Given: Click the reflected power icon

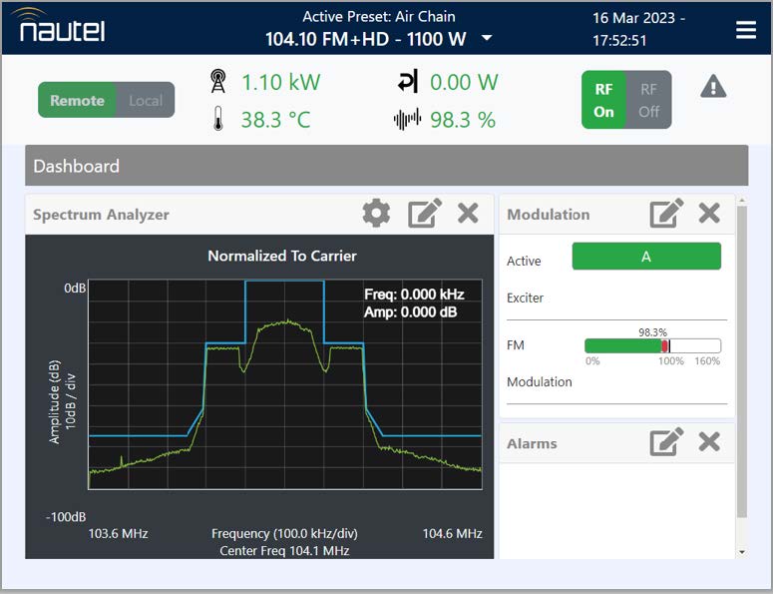Looking at the screenshot, I should [x=407, y=82].
